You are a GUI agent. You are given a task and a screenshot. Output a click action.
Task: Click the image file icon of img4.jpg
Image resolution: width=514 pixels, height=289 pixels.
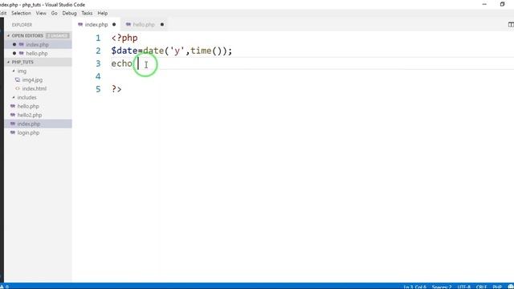click(x=18, y=80)
